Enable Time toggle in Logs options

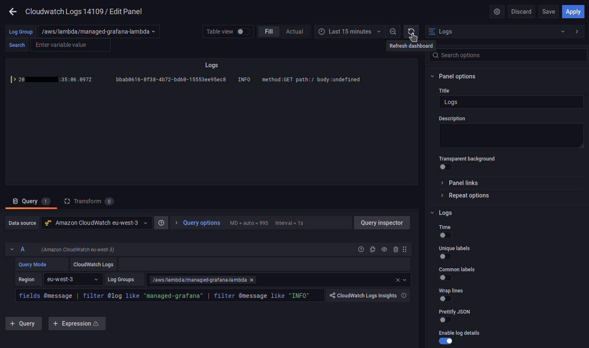pos(446,235)
